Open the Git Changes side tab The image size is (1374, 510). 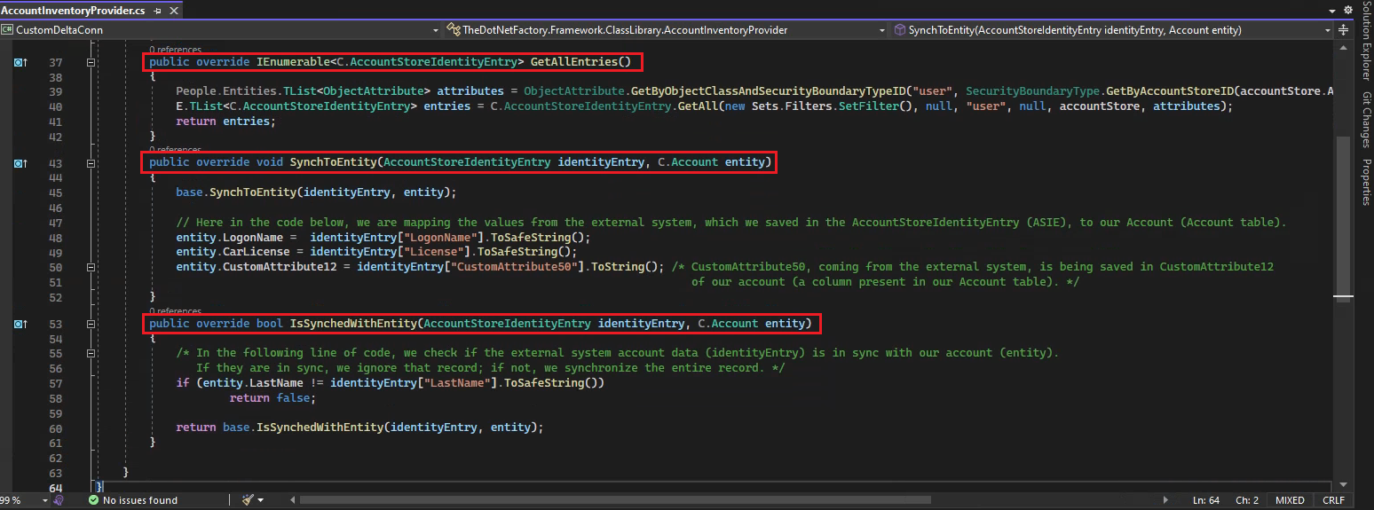(x=1366, y=121)
